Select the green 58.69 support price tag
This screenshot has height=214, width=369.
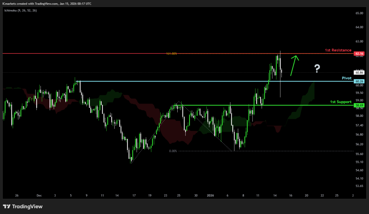click(359, 105)
